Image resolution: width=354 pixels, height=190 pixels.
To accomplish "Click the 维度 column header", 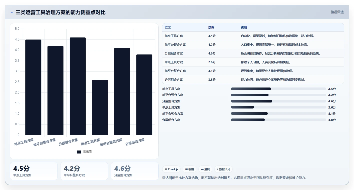I will tap(168, 27).
